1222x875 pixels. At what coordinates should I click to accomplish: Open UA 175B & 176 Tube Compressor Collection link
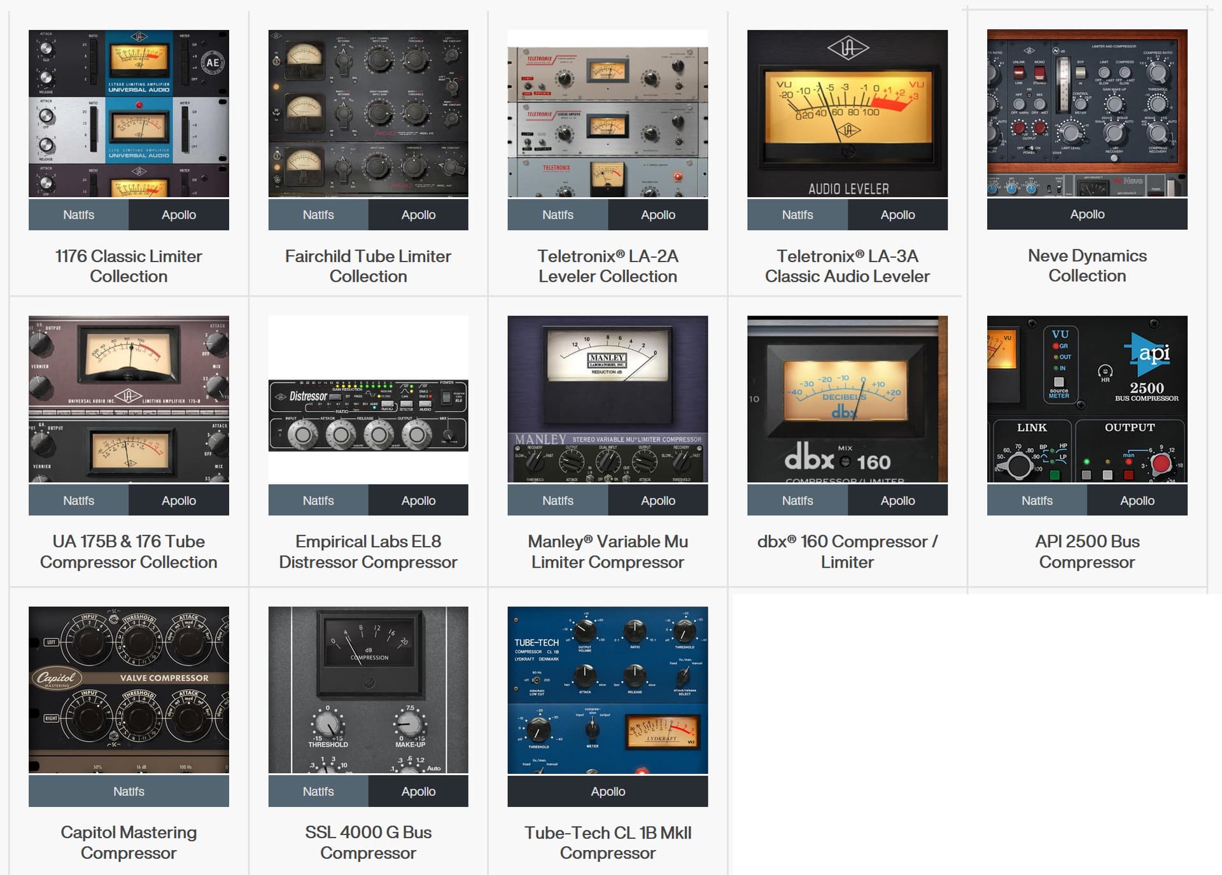click(x=129, y=552)
